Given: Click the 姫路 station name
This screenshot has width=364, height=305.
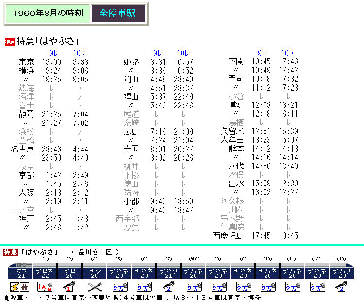Looking at the screenshot, I should (131, 62).
